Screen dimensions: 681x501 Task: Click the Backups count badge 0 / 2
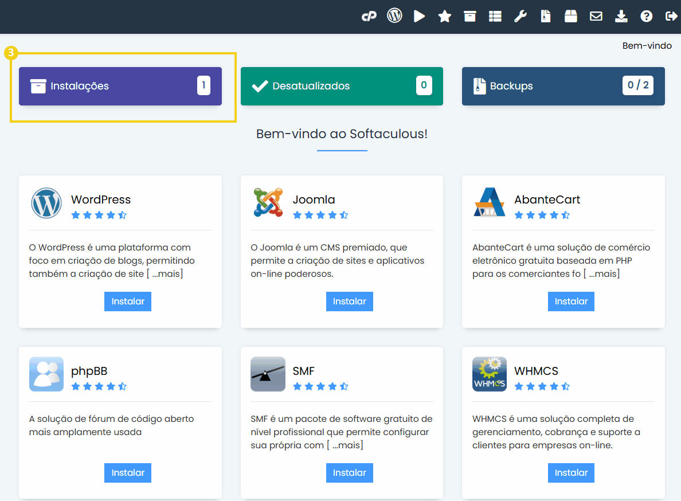point(638,85)
